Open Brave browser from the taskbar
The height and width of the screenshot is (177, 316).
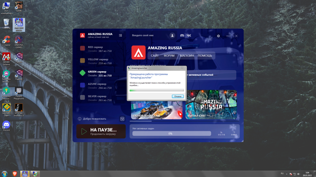point(15,174)
